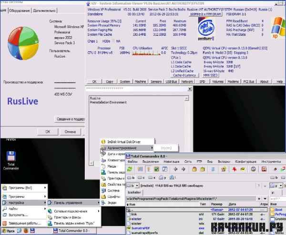Open Экран in control panel list
This screenshot has width=286, height=235.
pos(113,203)
